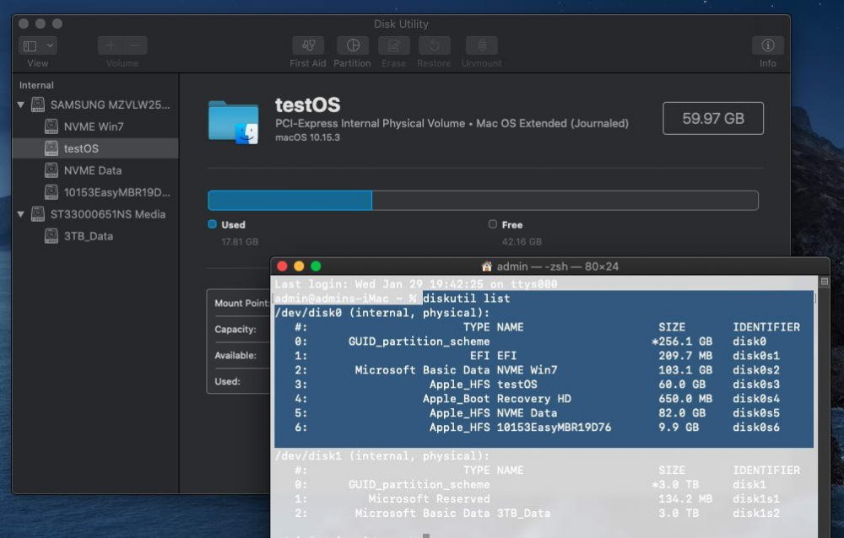The width and height of the screenshot is (844, 538).
Task: Click disk0s6 identifier in Terminal
Action: 755,428
